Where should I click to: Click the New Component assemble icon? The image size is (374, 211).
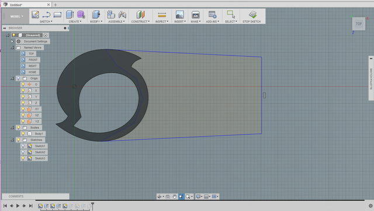111,15
